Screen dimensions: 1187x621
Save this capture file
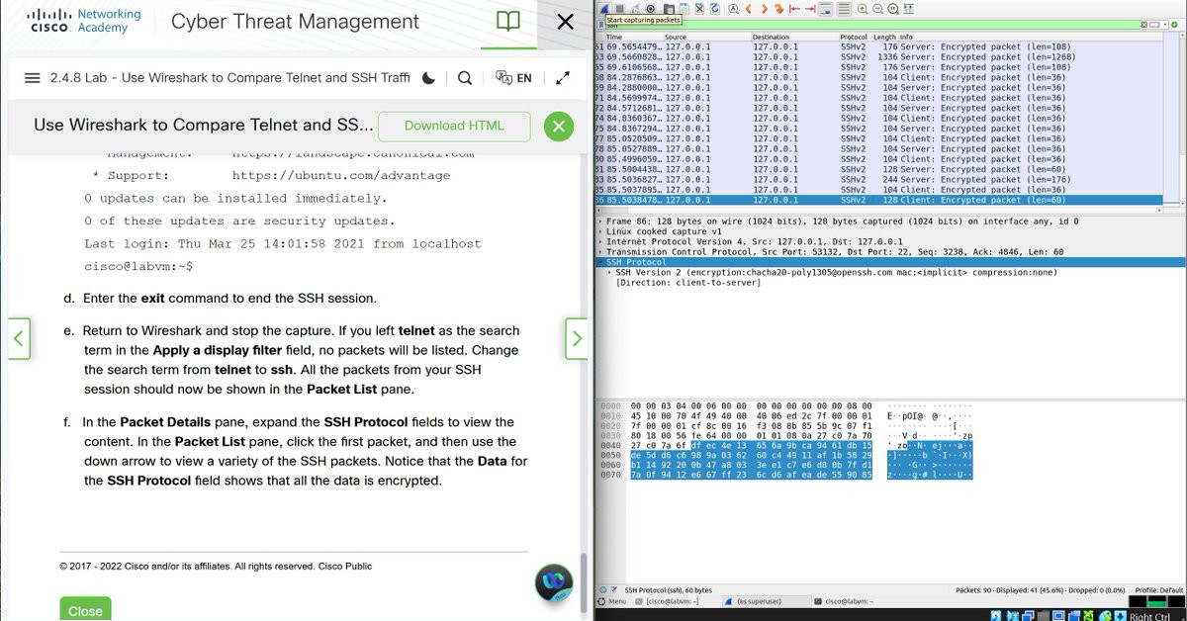point(685,9)
